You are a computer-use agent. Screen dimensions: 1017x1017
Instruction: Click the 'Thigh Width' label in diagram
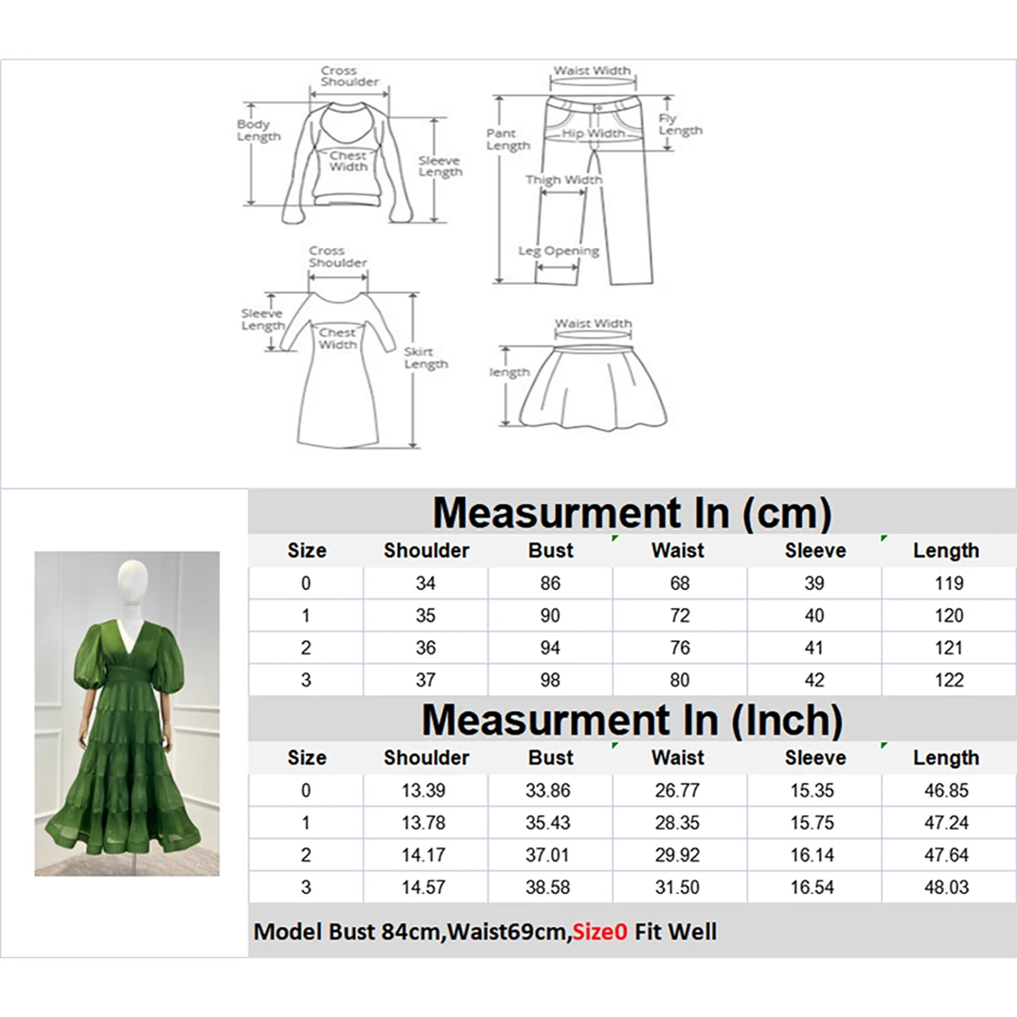tap(563, 180)
